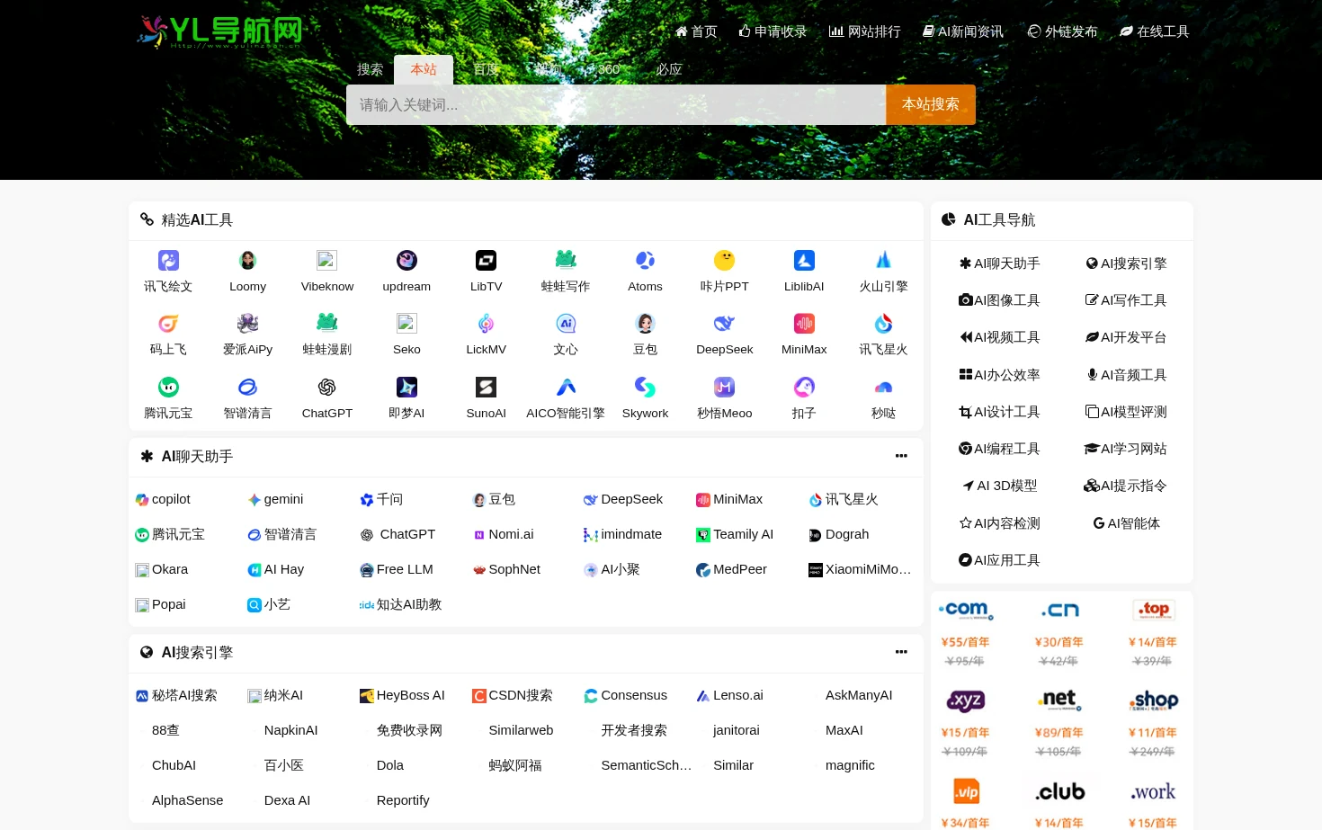This screenshot has width=1322, height=830.
Task: Open the 秒悟Meoo tool icon
Action: [x=724, y=388]
